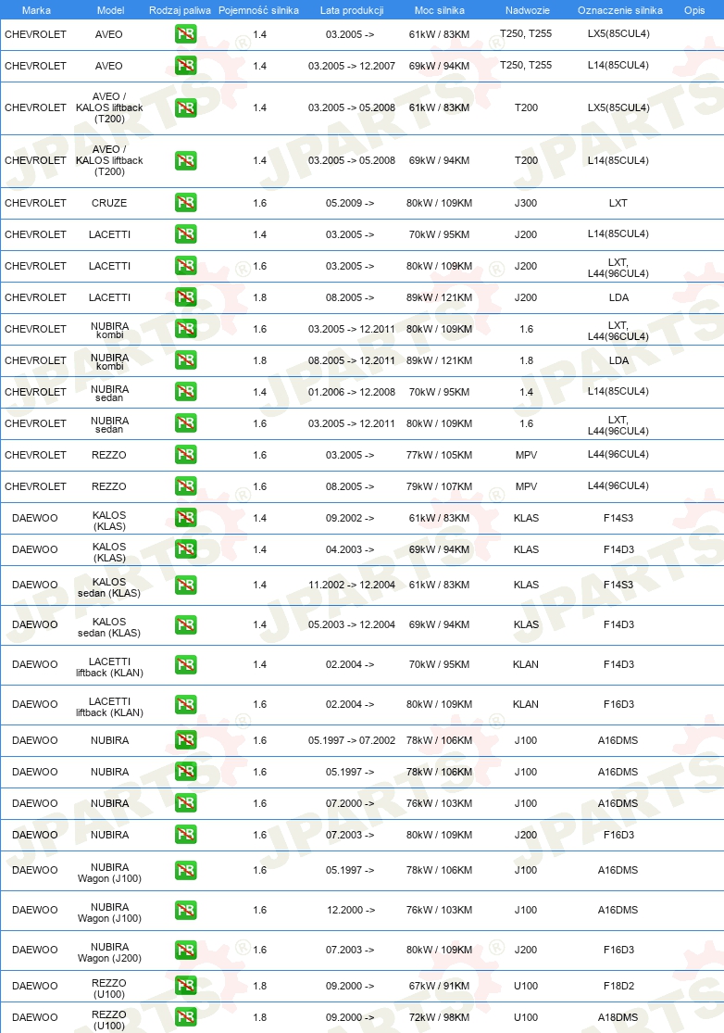Click fuel icon in Aveo/Kalos liftback 61kW row

(185, 108)
